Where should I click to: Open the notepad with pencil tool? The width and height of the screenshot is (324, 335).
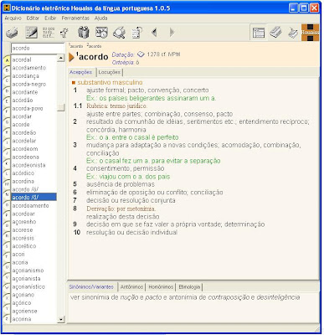(x=31, y=33)
